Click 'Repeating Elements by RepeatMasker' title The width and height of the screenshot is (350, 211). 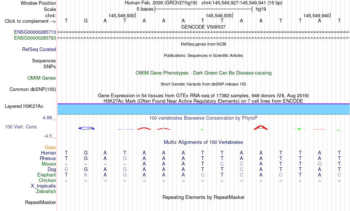point(204,197)
